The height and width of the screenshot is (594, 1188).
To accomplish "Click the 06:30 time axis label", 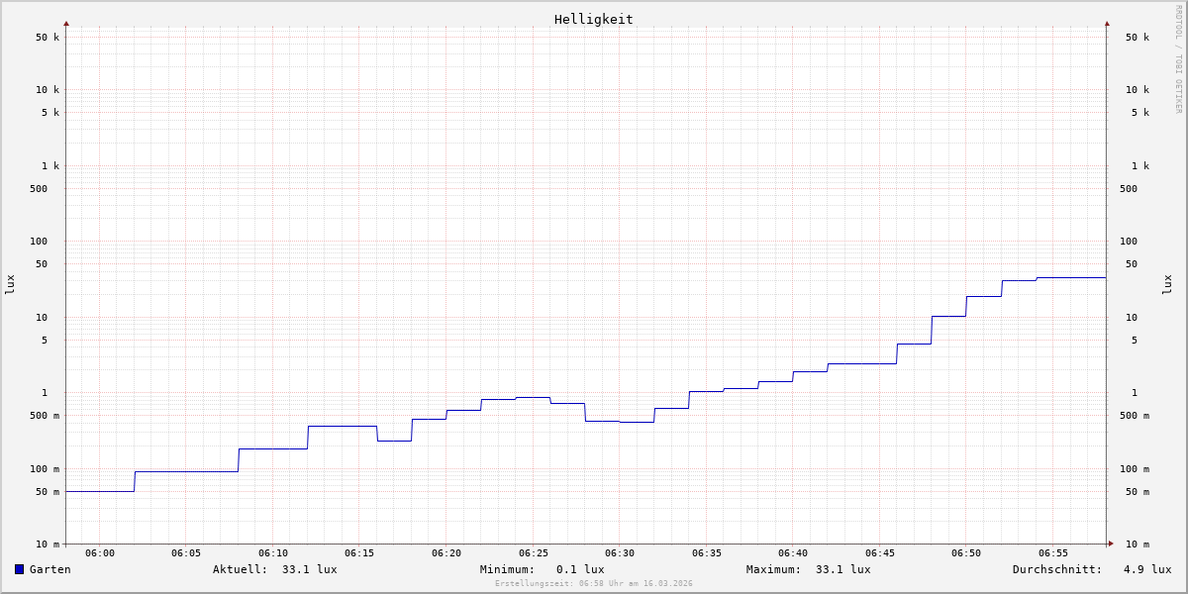I will tap(620, 553).
